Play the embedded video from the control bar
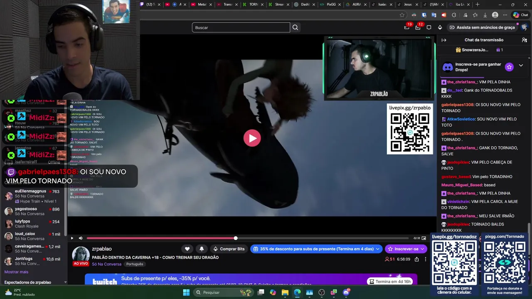The height and width of the screenshot is (299, 532). pos(72,238)
